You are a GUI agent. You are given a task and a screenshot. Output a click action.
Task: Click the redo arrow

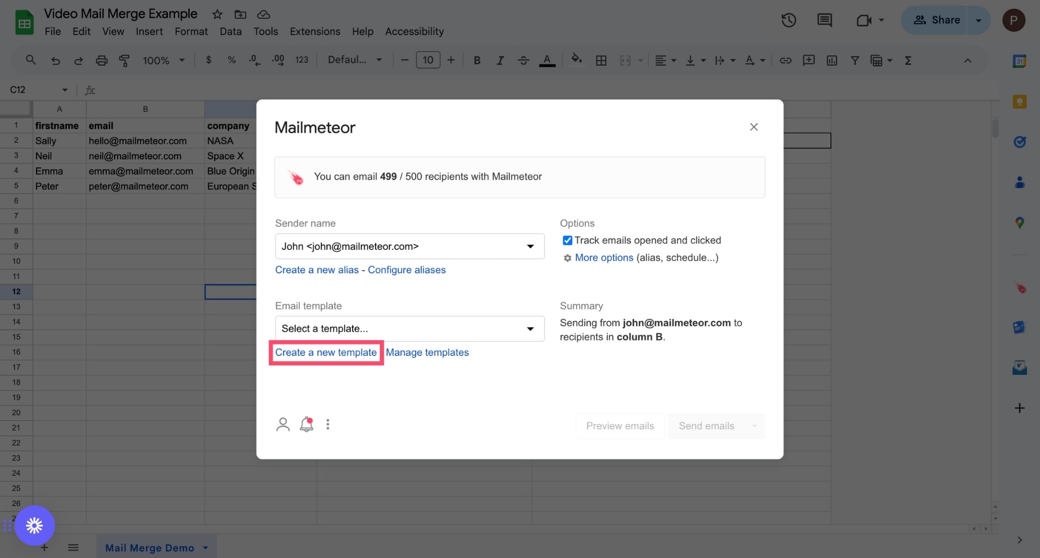coord(78,60)
